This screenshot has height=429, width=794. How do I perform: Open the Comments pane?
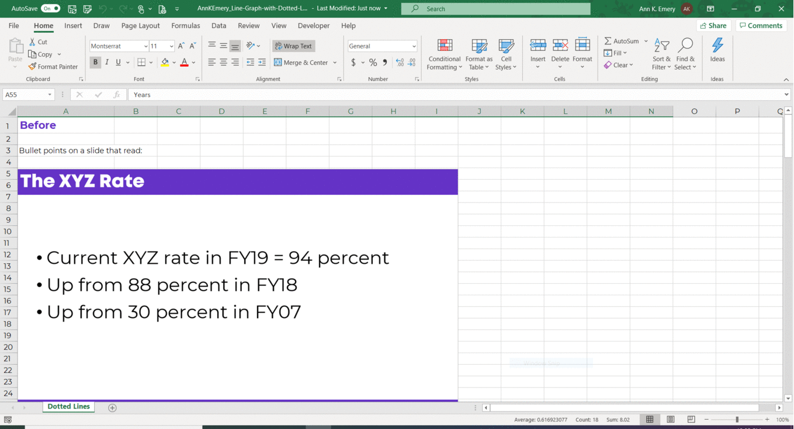761,26
